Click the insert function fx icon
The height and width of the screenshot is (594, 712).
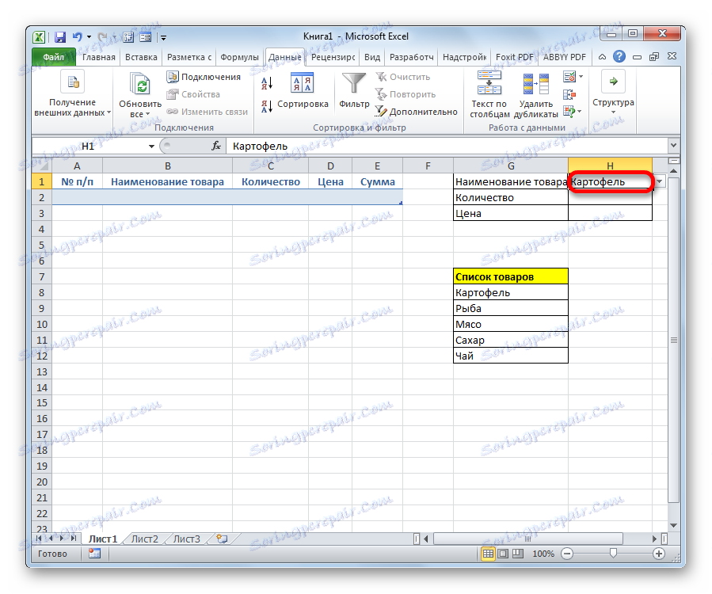click(x=216, y=146)
